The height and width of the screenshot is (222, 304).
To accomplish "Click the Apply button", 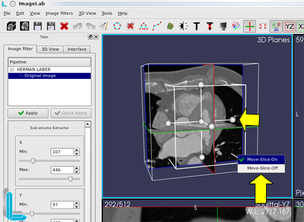I will tap(28, 113).
